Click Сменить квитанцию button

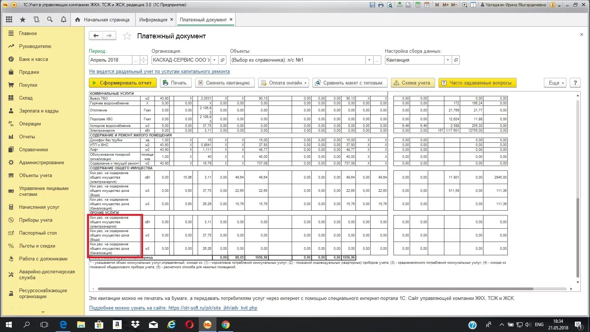pyautogui.click(x=225, y=83)
